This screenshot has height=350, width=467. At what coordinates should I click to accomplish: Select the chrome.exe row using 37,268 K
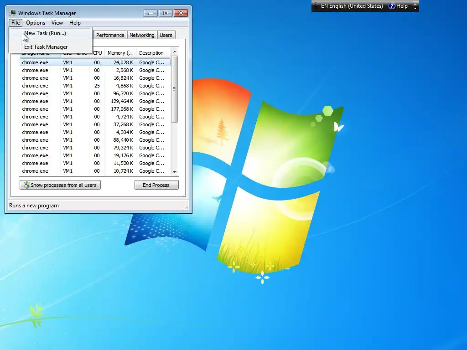coord(95,124)
